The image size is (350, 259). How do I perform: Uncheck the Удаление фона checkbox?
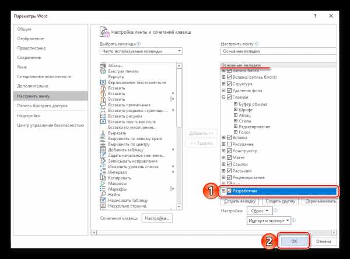point(229,90)
